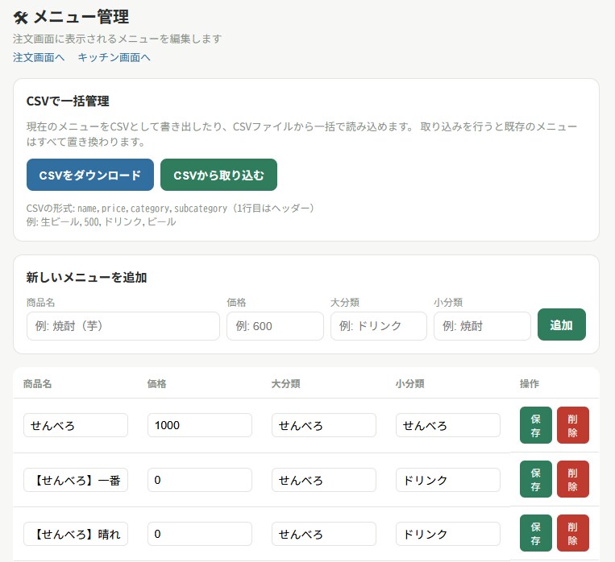Edit 小分類 field of the 1000 yen row
615x562 pixels.
click(x=448, y=425)
